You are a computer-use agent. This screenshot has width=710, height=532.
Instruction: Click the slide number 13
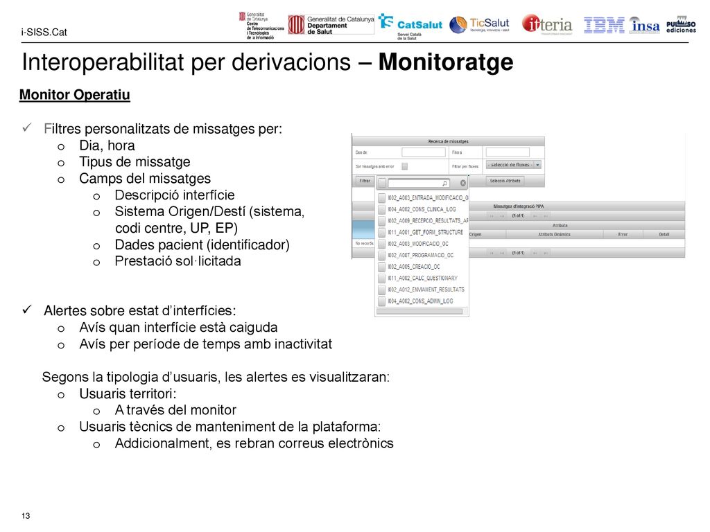coord(26,515)
